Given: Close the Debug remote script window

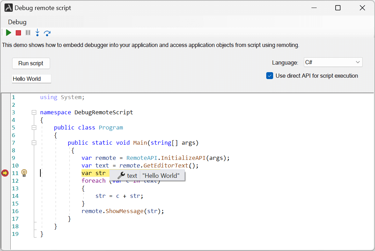Looking at the screenshot, I should [x=362, y=8].
